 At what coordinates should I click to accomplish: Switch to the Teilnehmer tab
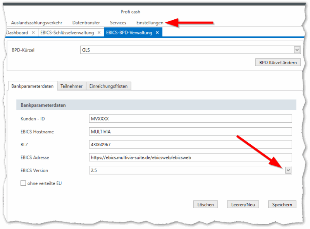click(x=71, y=86)
